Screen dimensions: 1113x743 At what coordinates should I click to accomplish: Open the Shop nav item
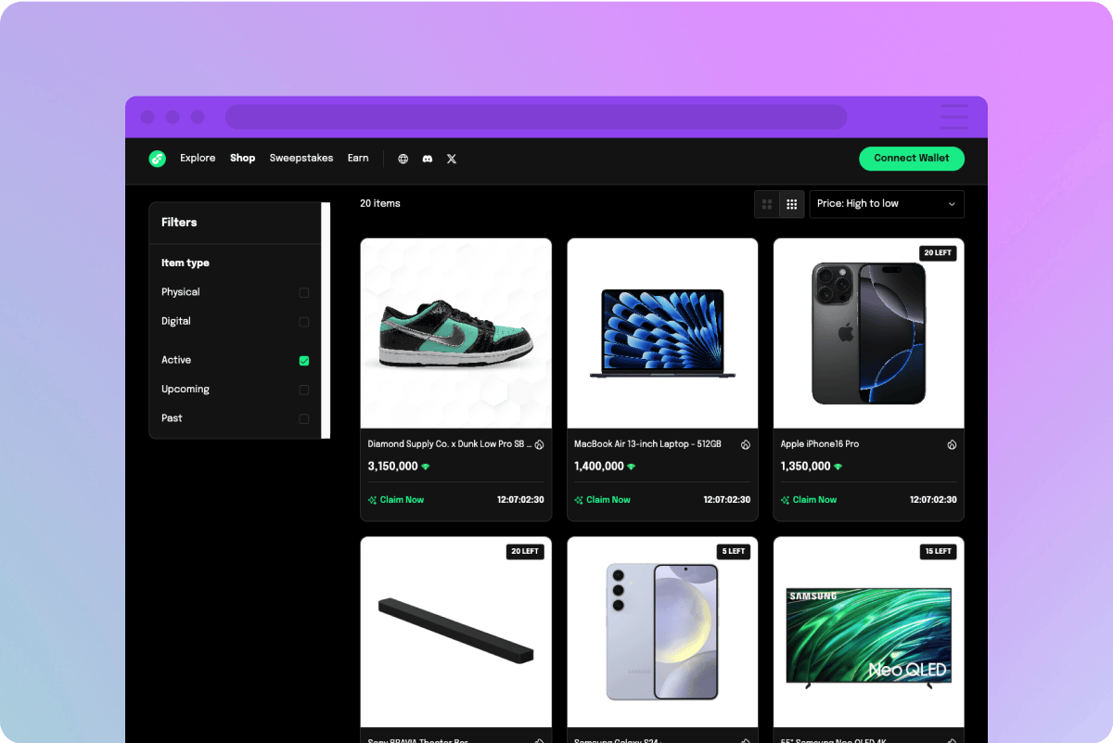click(x=243, y=159)
